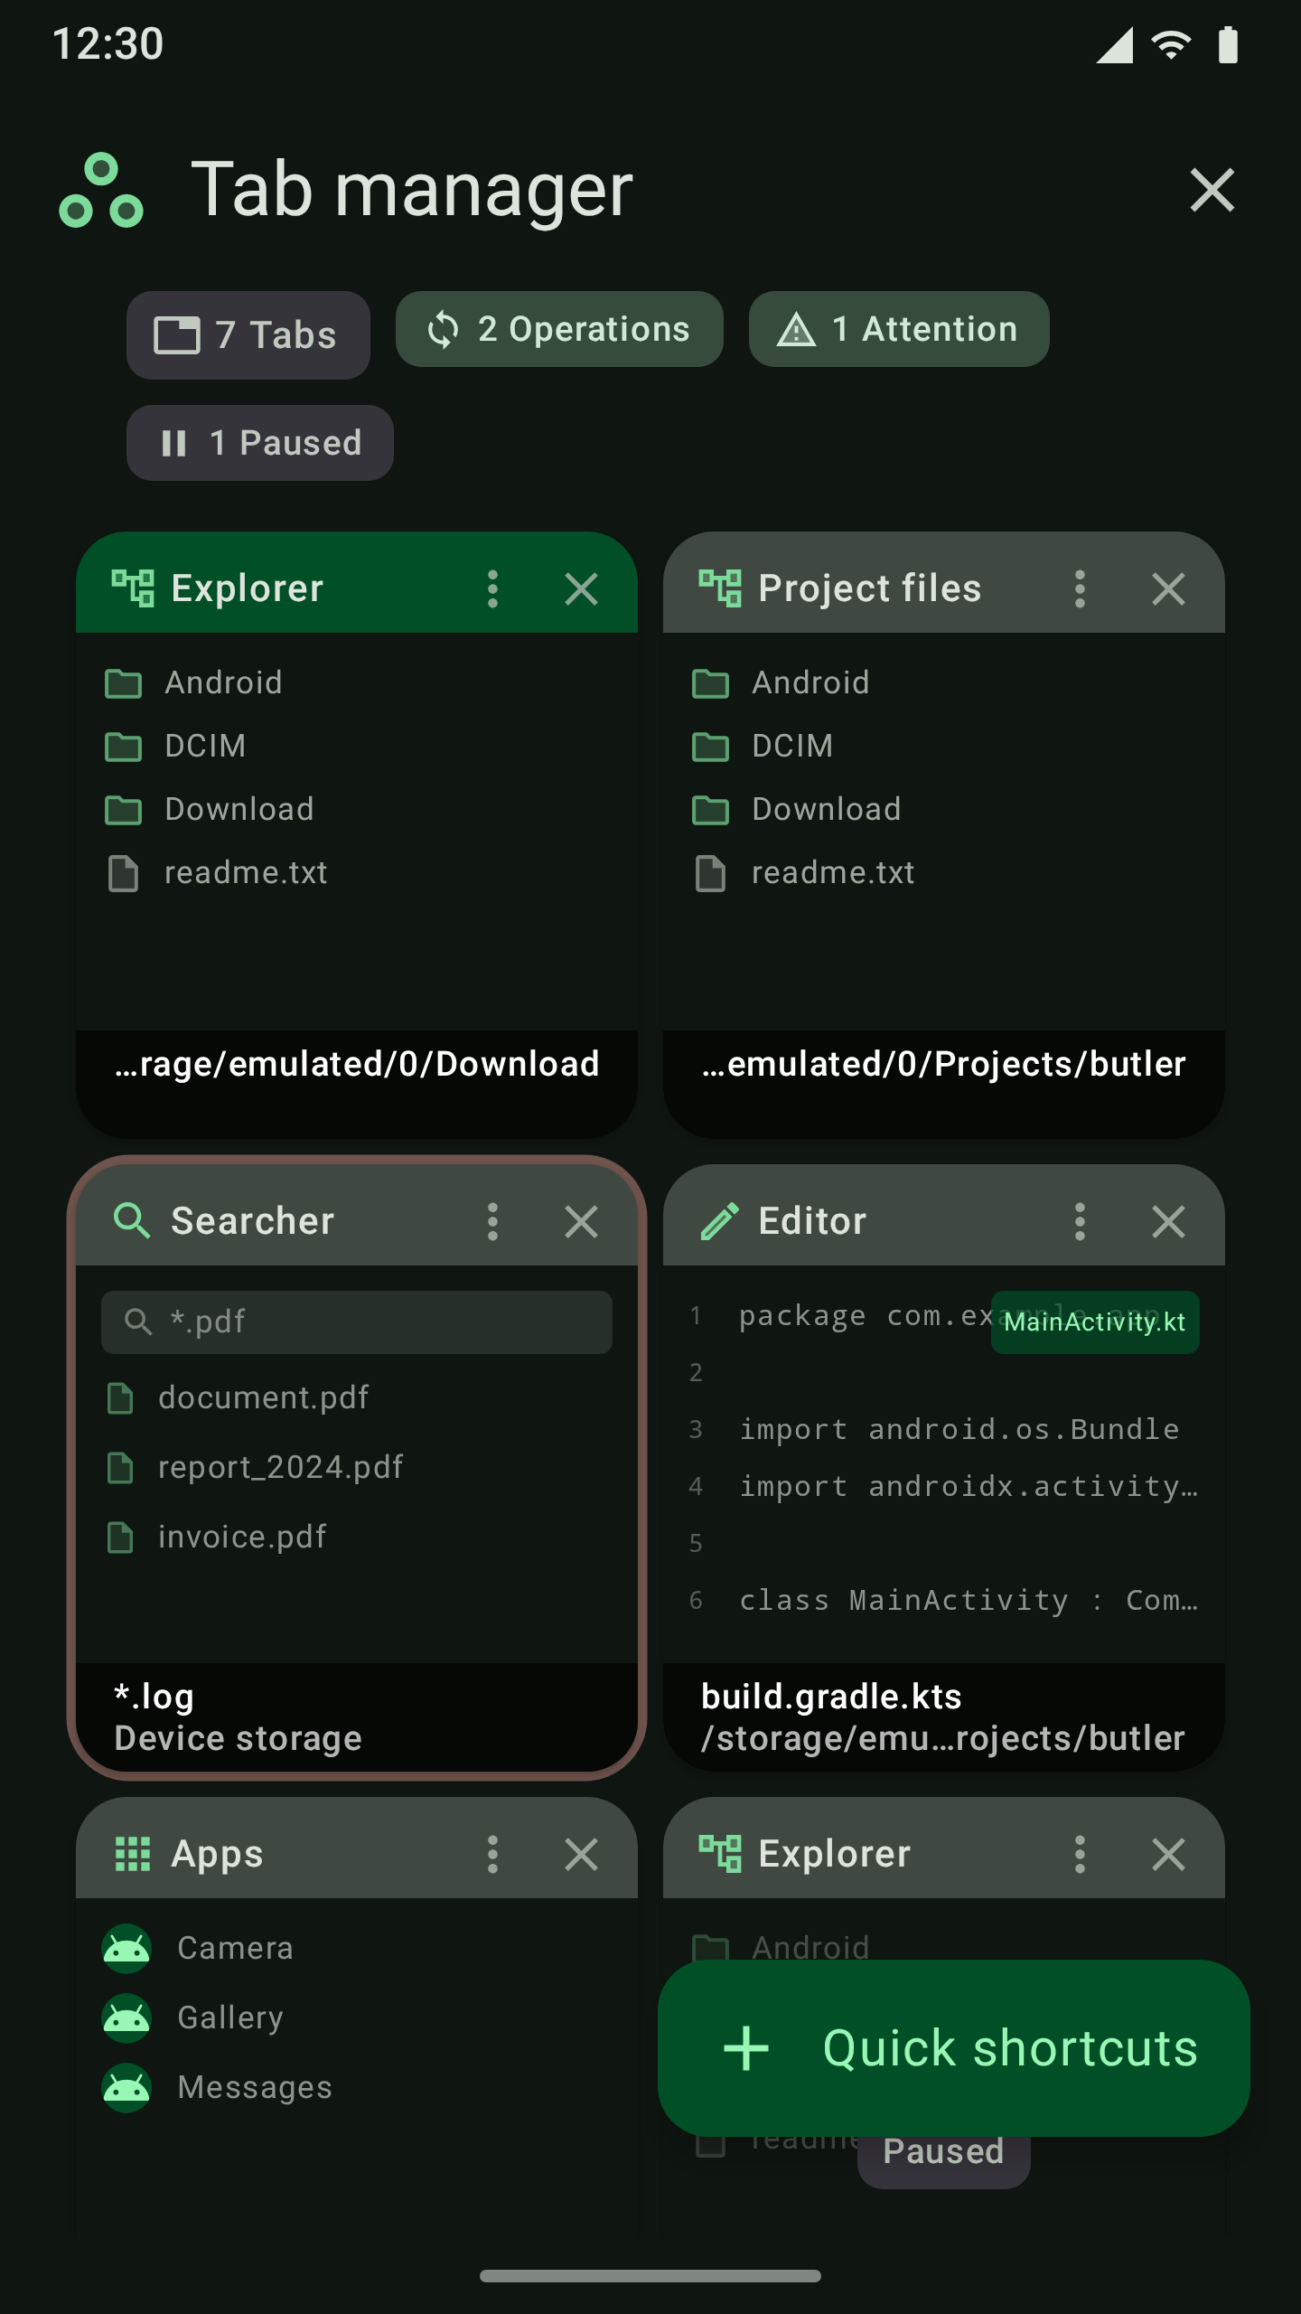Open overflow menu of the paused Explorer tab

1080,1855
